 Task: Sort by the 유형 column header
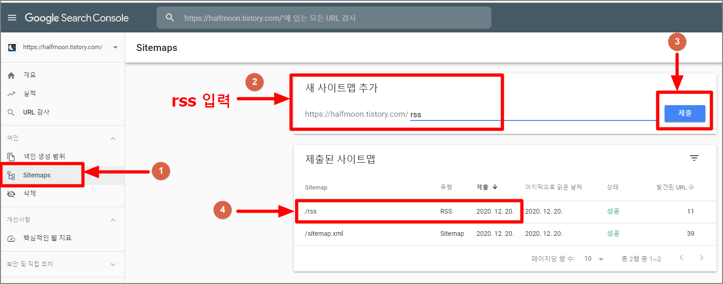pyautogui.click(x=446, y=187)
